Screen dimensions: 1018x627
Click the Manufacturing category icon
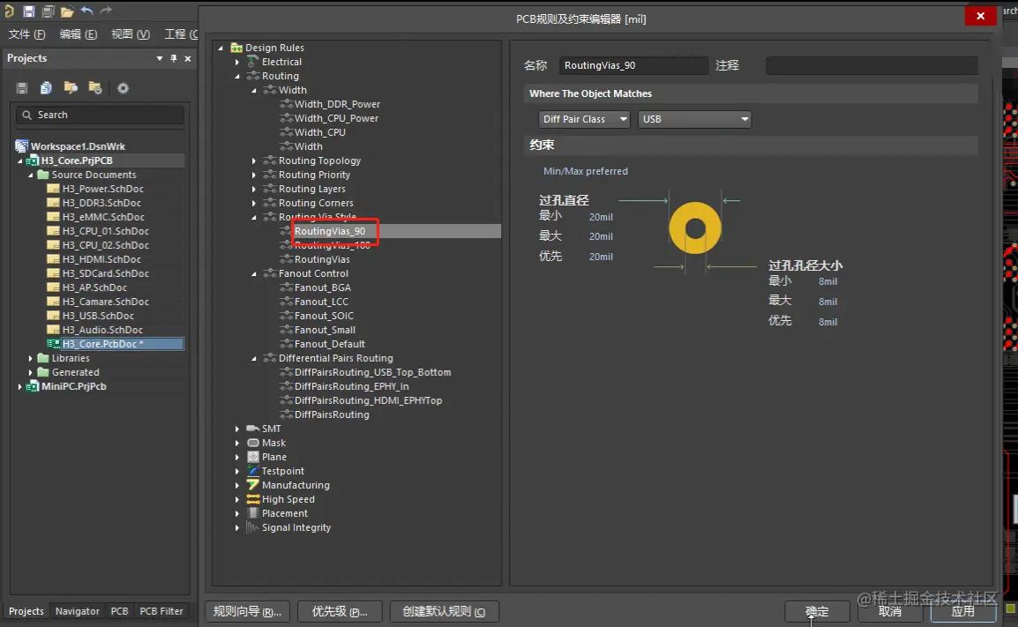point(253,485)
